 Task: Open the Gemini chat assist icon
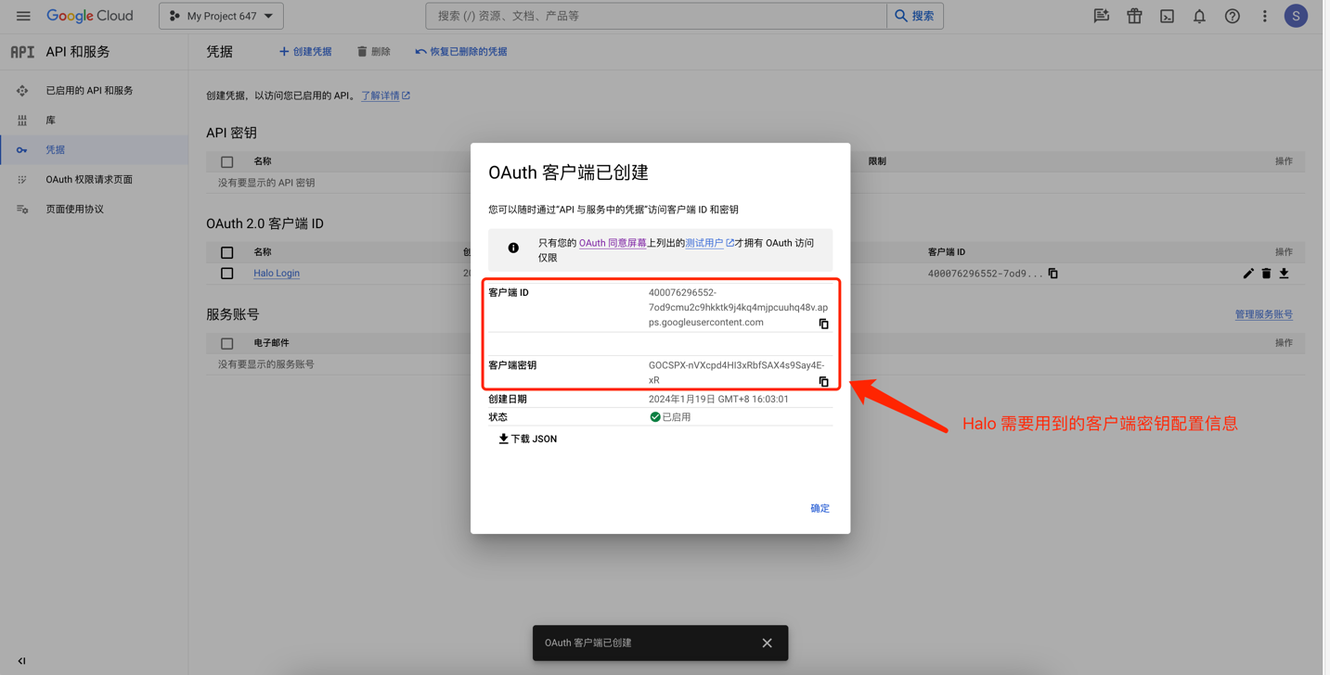(1102, 16)
